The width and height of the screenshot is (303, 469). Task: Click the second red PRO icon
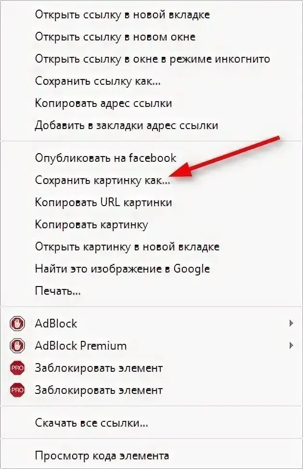17,390
